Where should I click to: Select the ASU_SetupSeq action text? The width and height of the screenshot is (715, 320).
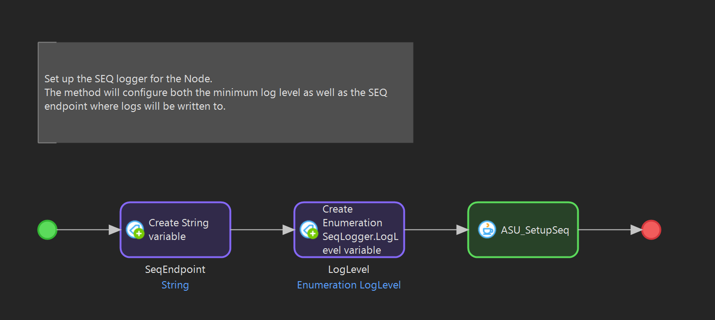pos(535,230)
